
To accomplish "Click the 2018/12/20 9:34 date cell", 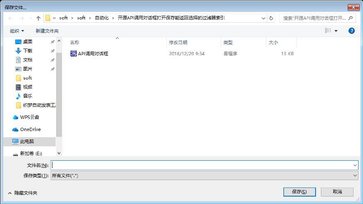I will click(187, 54).
